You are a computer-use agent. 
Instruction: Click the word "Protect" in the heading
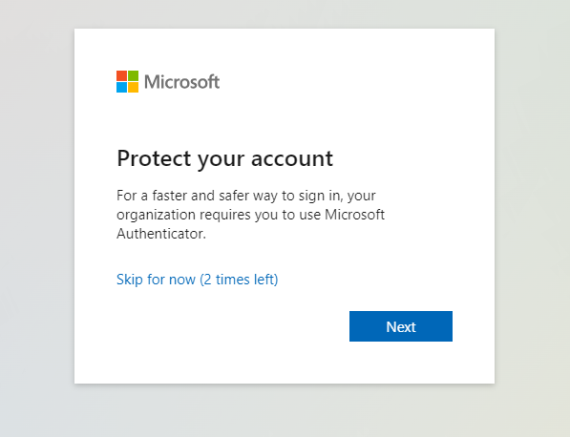[154, 158]
